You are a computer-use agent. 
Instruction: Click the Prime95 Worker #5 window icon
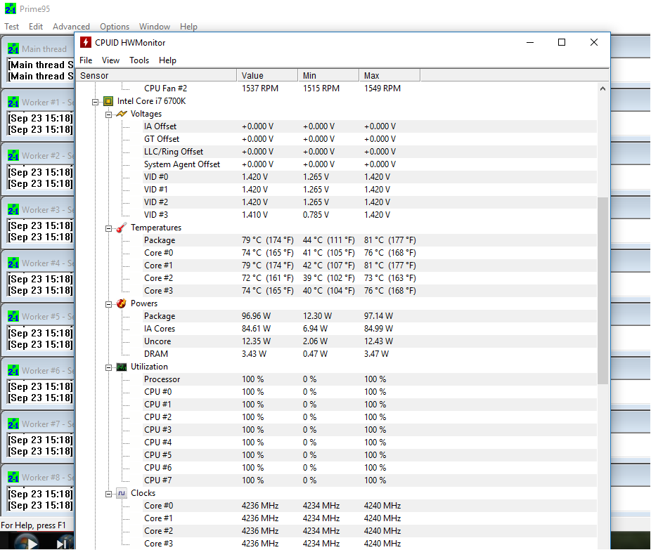[x=13, y=317]
